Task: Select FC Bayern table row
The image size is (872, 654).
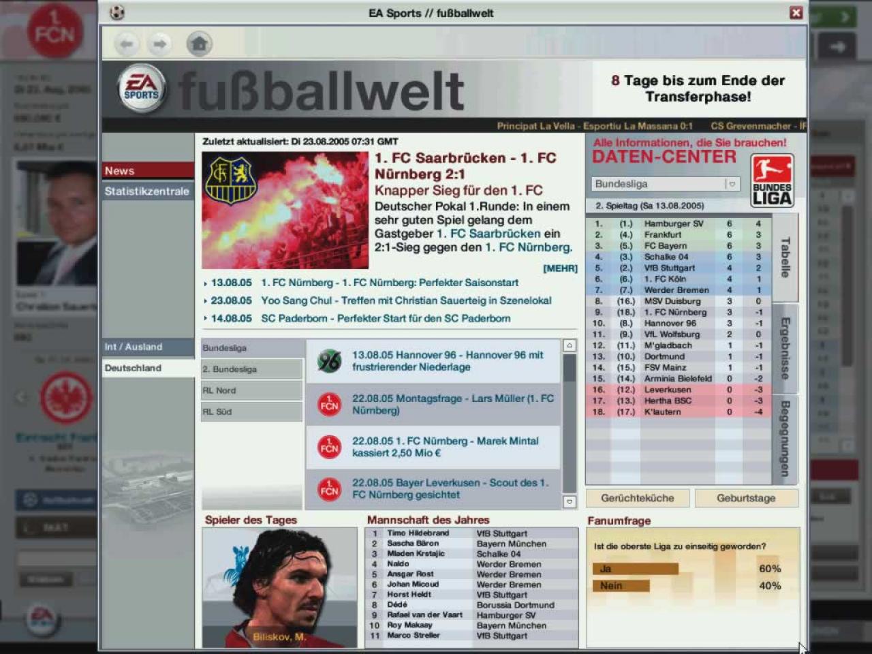Action: (x=679, y=246)
